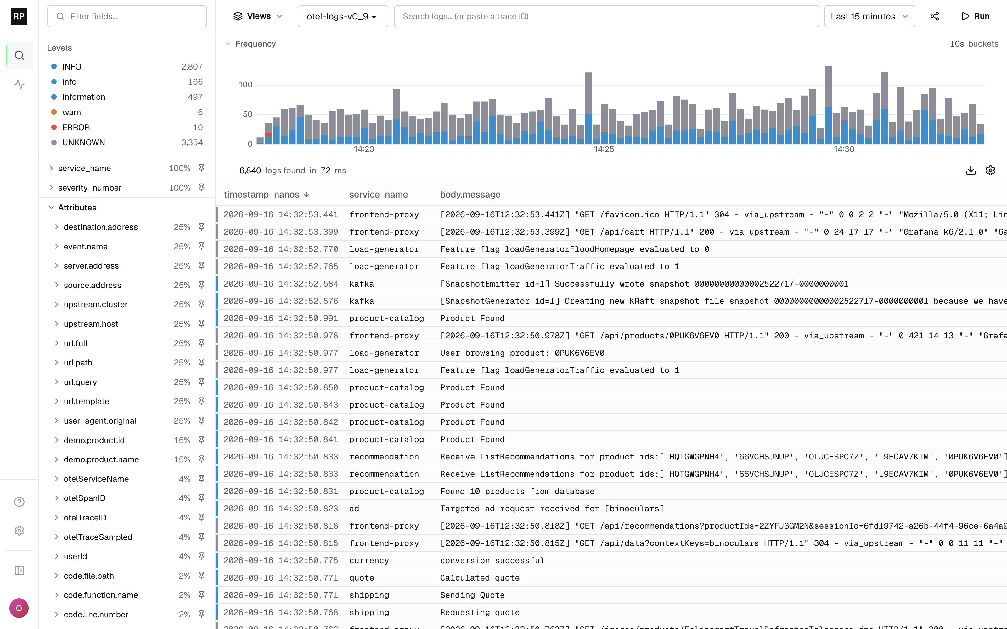Screen dimensions: 1007x629
Task: Click the tallest histogram bar near 14:30
Action: pos(829,105)
